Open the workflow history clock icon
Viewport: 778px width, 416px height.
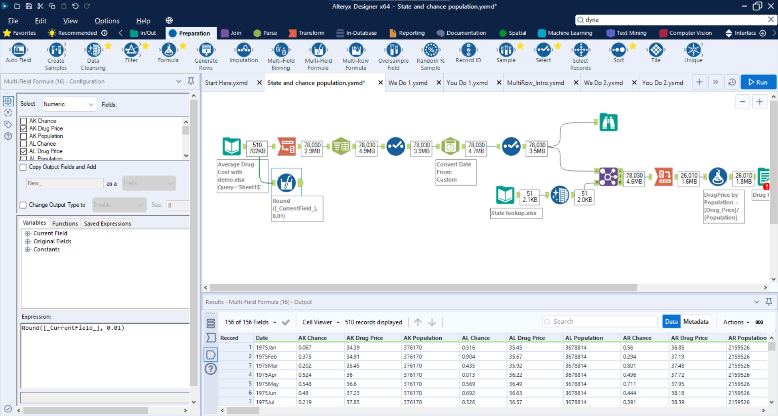[732, 82]
